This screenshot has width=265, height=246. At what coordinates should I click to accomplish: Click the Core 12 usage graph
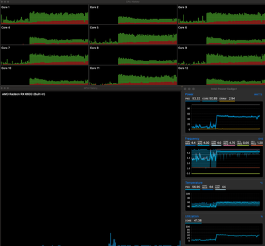(221, 76)
